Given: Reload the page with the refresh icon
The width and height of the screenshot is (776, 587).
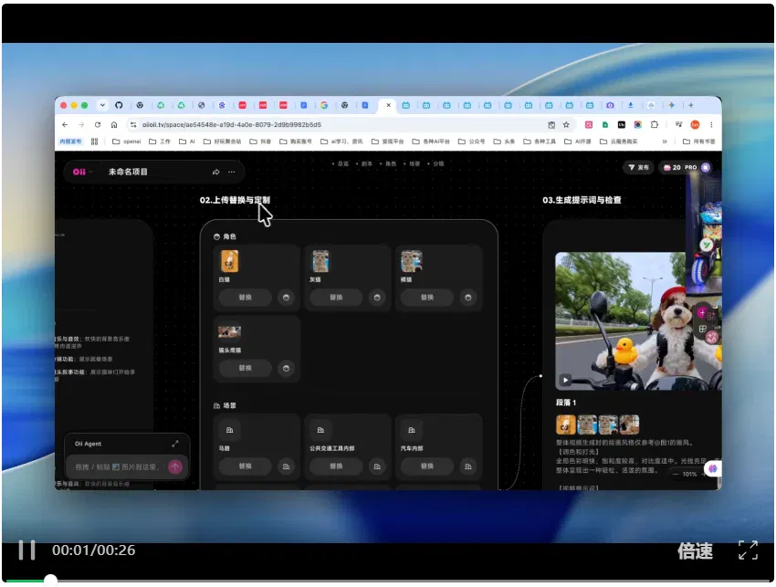Looking at the screenshot, I should pyautogui.click(x=98, y=125).
